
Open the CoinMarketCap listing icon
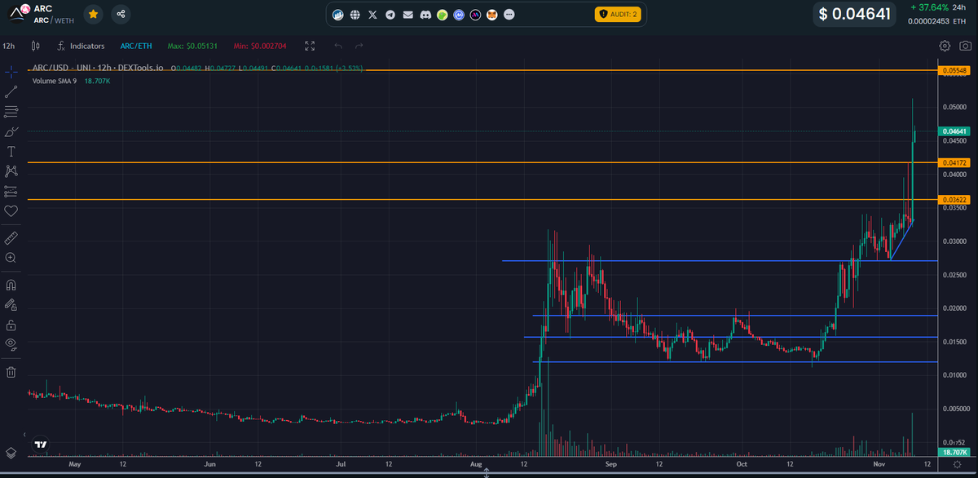click(459, 15)
